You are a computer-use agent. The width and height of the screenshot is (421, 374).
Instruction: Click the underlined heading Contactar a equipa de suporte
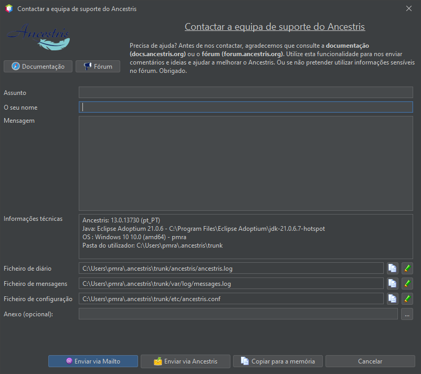pos(275,27)
